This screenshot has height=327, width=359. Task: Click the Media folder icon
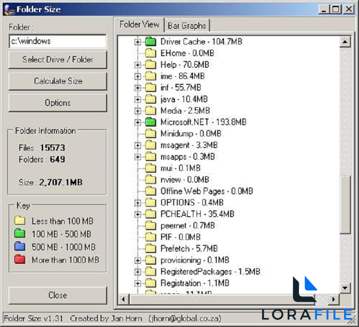tap(151, 110)
